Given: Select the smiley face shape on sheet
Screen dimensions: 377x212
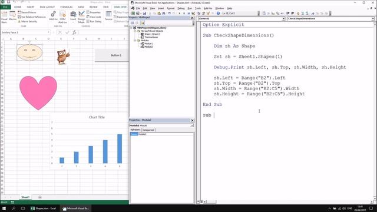Looking at the screenshot, I should pyautogui.click(x=29, y=52).
